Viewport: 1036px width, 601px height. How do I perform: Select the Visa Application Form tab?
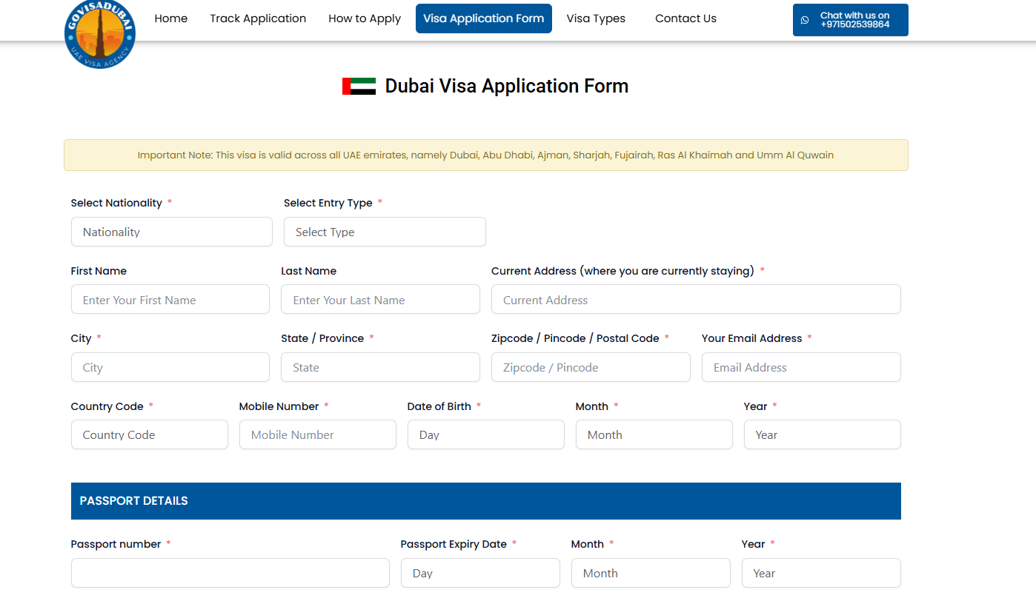[x=484, y=19]
